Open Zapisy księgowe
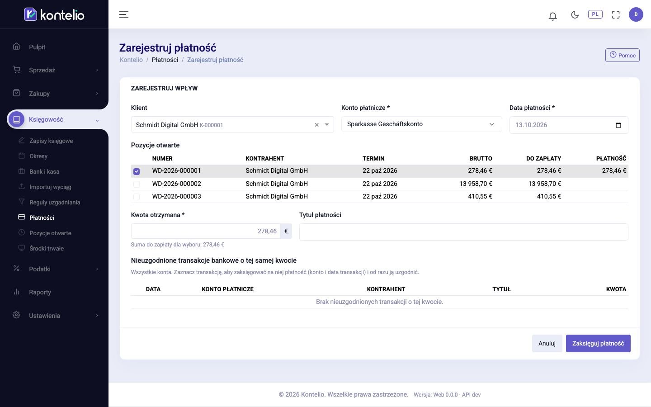Screen dimensions: 651x407 (51, 141)
